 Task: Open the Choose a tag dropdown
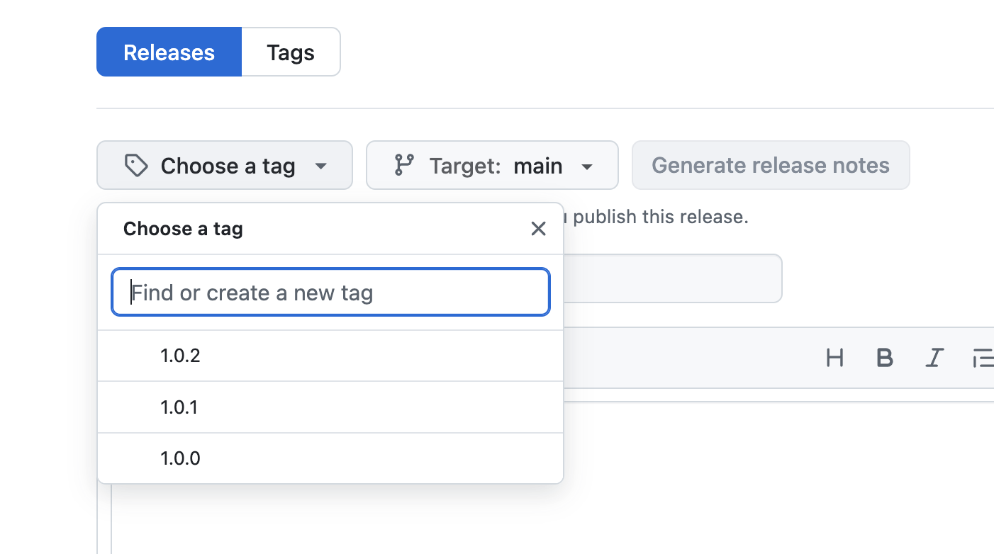click(224, 166)
